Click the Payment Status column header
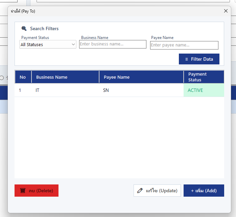This screenshot has height=217, width=236. 204,77
